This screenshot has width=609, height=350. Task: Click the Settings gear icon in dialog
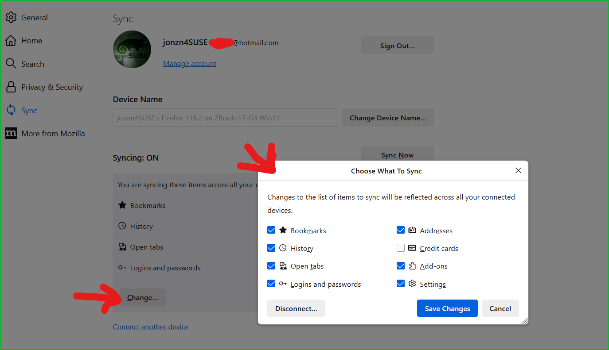[412, 284]
